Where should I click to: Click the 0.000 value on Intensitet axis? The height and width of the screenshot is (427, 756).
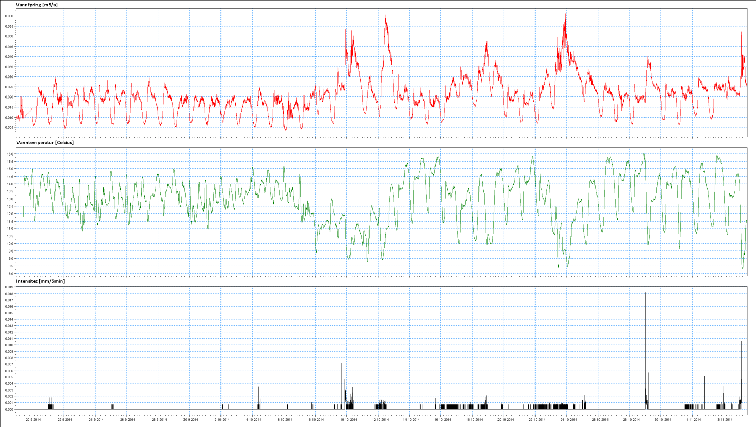(x=9, y=410)
